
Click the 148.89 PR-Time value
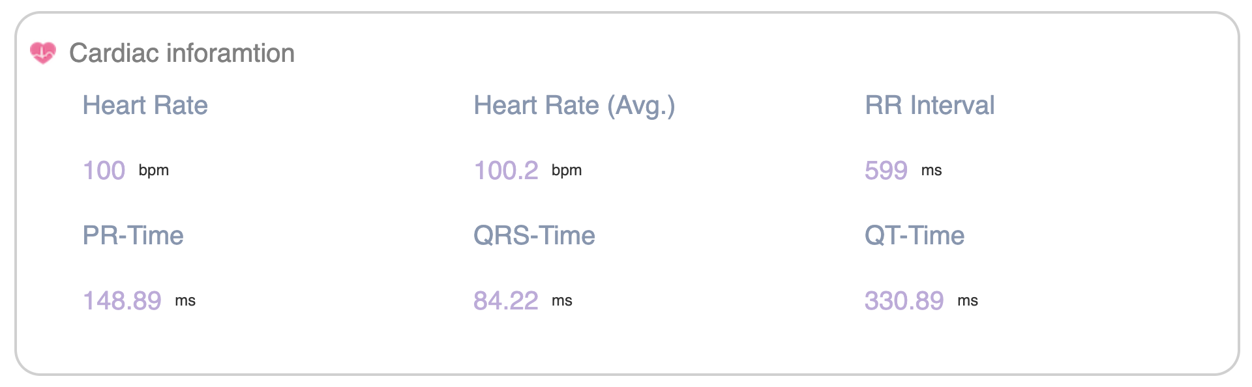coord(122,301)
